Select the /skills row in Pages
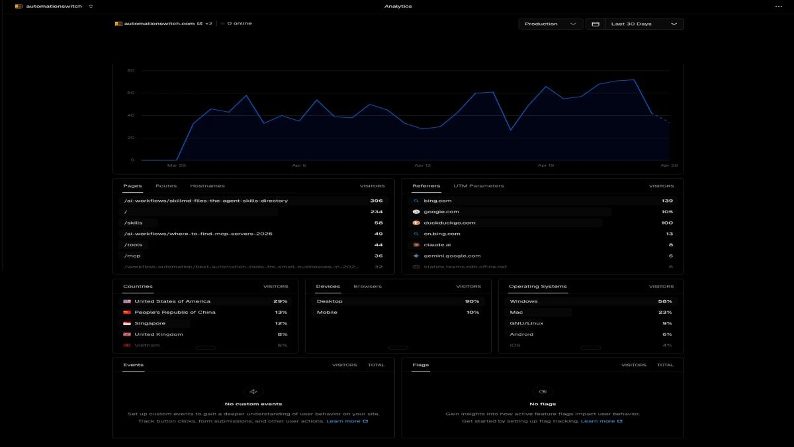 coord(132,223)
